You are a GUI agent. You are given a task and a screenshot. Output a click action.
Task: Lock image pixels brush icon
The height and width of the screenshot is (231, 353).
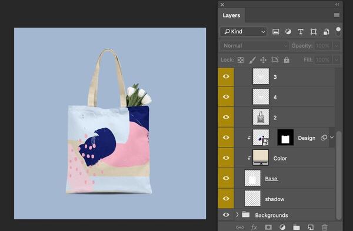coord(252,60)
